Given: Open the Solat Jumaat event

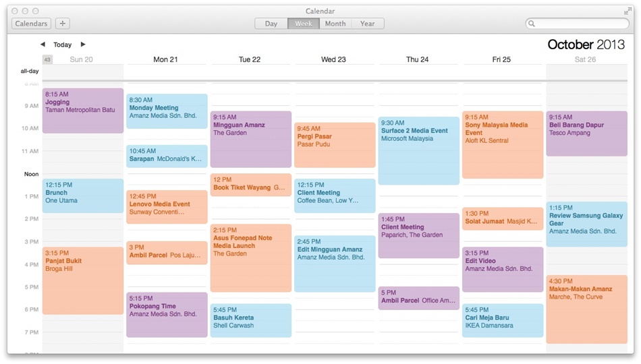Looking at the screenshot, I should coord(503,218).
